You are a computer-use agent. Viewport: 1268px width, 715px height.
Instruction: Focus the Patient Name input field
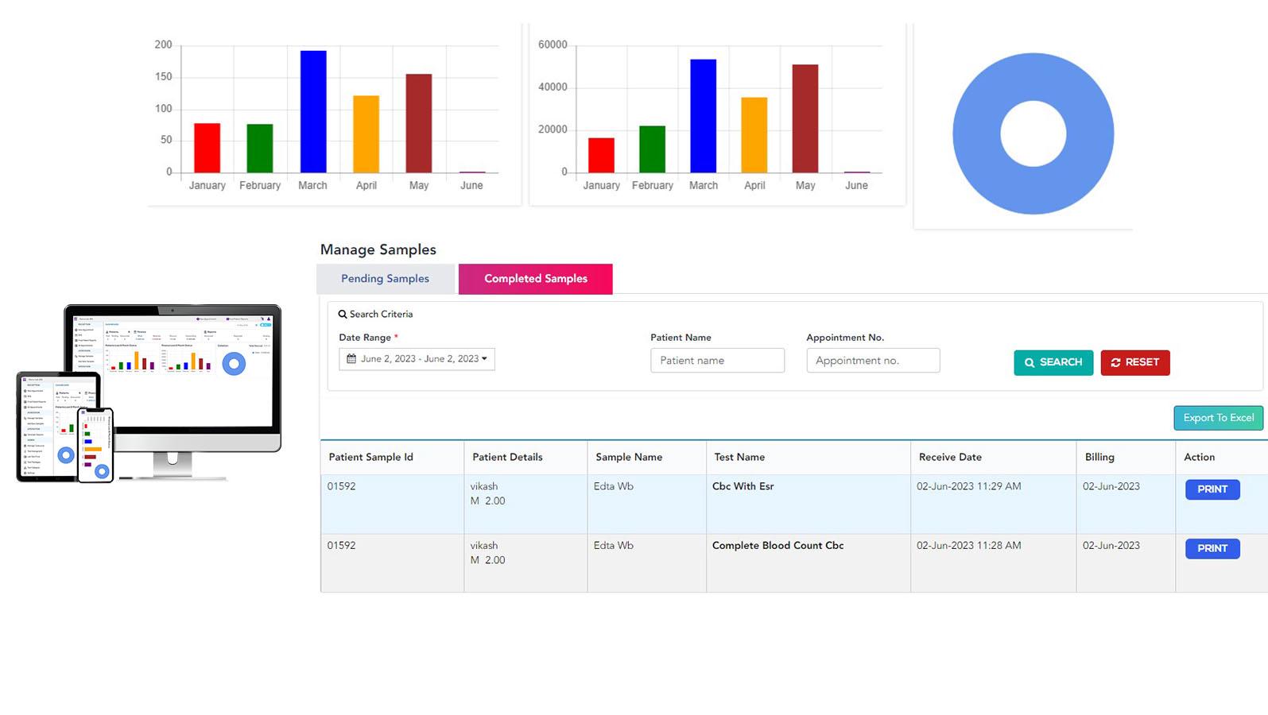point(717,361)
